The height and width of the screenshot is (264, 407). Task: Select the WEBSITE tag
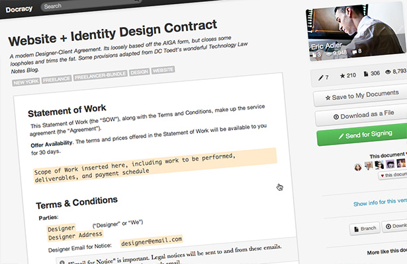coord(163,70)
